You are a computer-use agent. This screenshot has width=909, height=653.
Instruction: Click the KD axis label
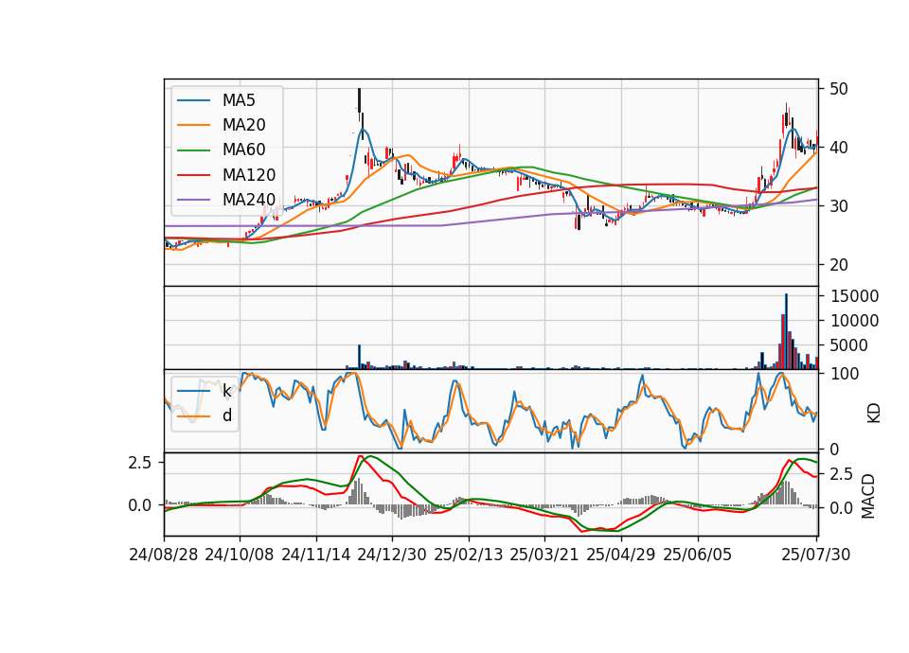pyautogui.click(x=874, y=414)
